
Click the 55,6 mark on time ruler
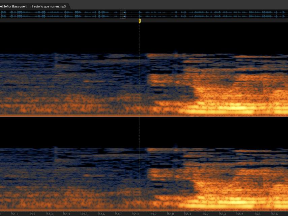(x=275, y=214)
